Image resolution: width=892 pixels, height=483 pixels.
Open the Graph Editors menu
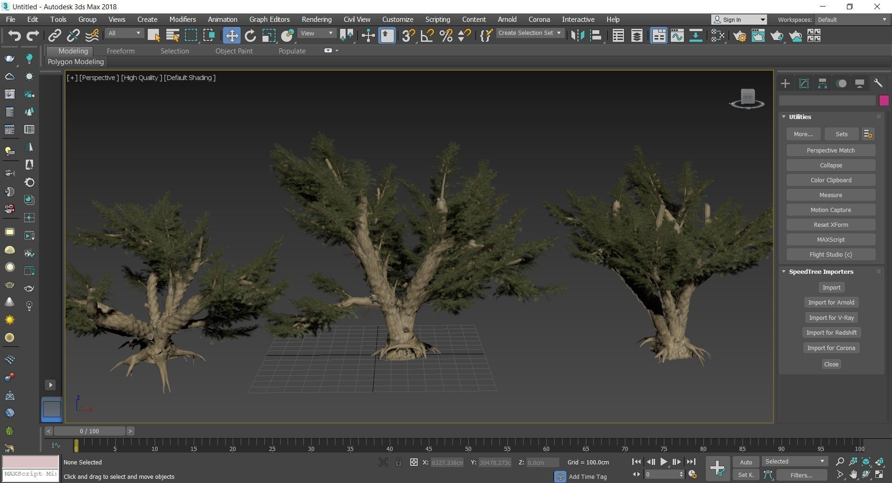pyautogui.click(x=269, y=20)
